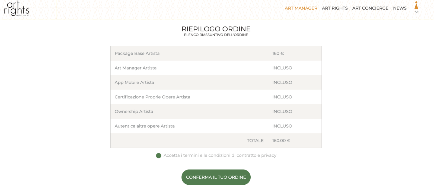434x196 pixels.
Task: Open the Art Rights logo homepage
Action: (17, 8)
